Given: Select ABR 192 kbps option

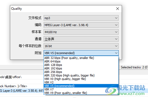Looking at the screenshot, I should (x=81, y=68).
